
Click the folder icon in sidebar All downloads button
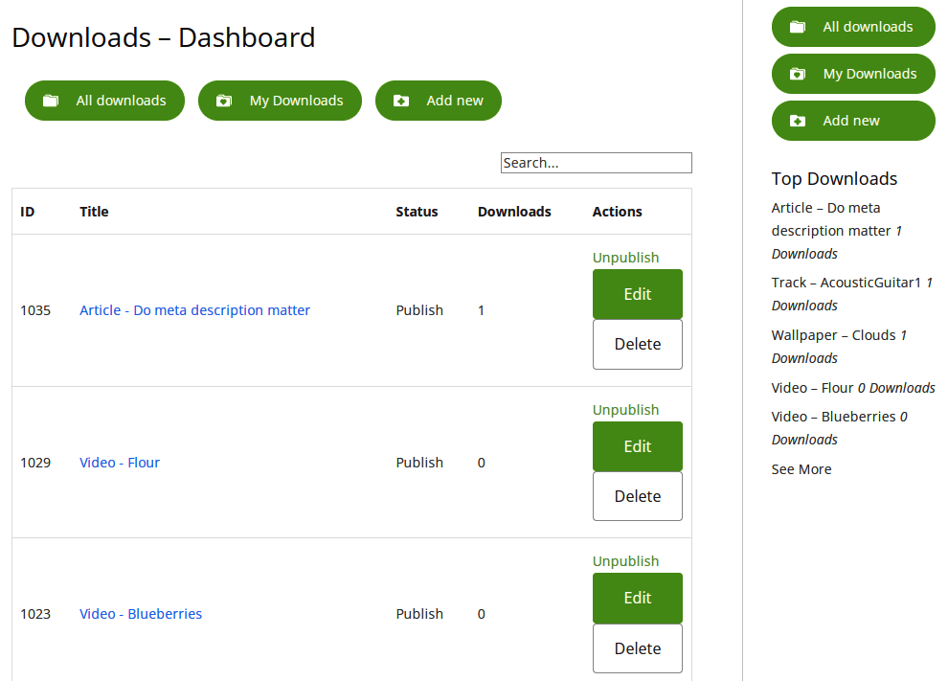tap(798, 27)
